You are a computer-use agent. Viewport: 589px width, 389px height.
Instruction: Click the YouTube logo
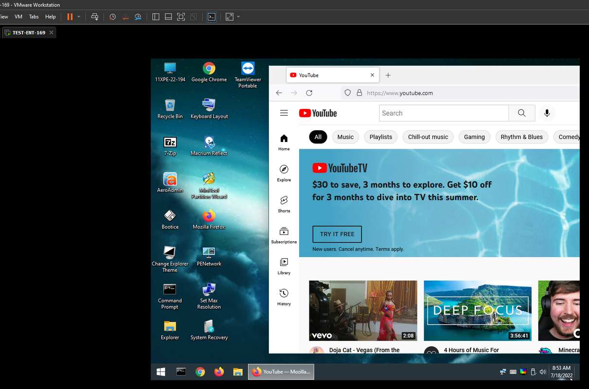point(318,113)
